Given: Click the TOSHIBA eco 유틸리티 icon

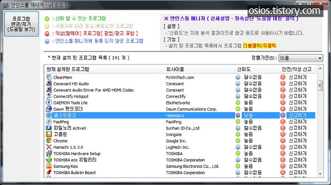Looking at the screenshot, I should click(x=49, y=160).
